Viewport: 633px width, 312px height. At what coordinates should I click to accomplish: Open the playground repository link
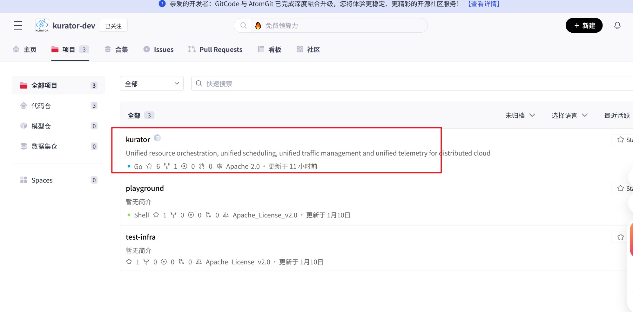(x=145, y=188)
